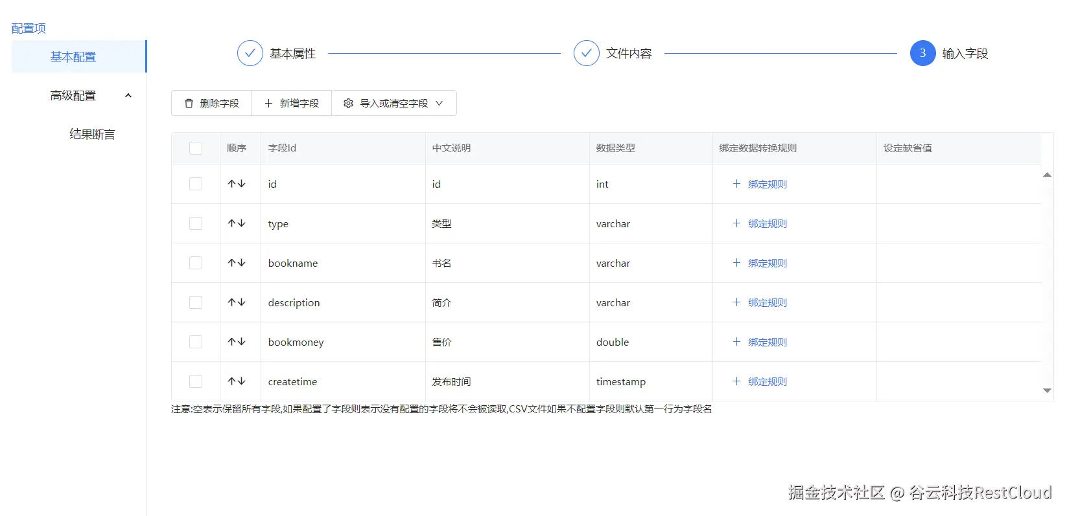
Task: Click the plus icon beside 绑定规则 in description row
Action: click(736, 302)
